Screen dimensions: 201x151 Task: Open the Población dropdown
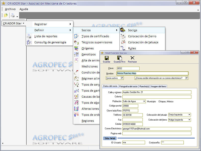point(144,101)
